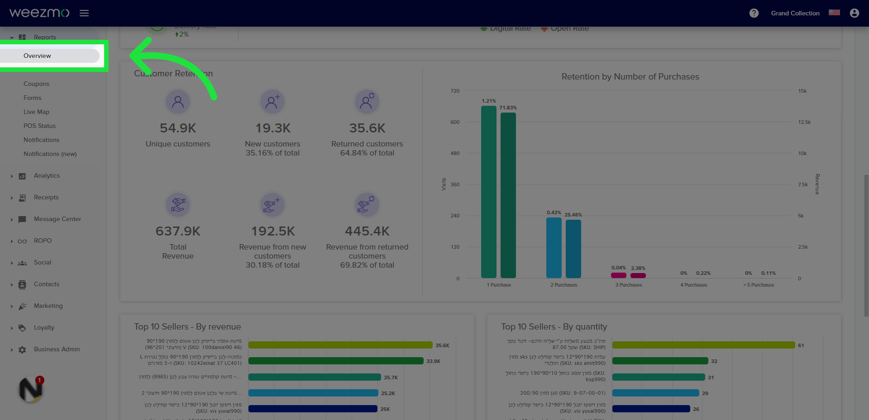Open the help question mark icon
Image resolution: width=869 pixels, height=420 pixels.
[754, 13]
